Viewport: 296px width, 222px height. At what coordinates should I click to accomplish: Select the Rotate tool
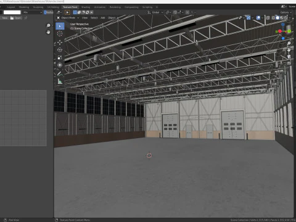coord(60,50)
